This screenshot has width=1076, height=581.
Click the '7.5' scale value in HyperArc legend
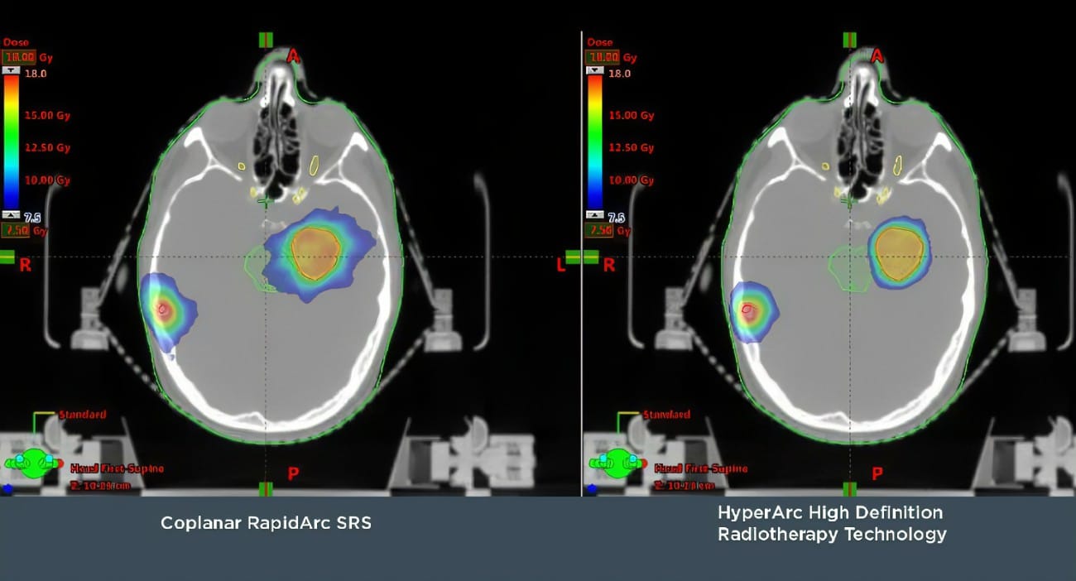(x=617, y=216)
